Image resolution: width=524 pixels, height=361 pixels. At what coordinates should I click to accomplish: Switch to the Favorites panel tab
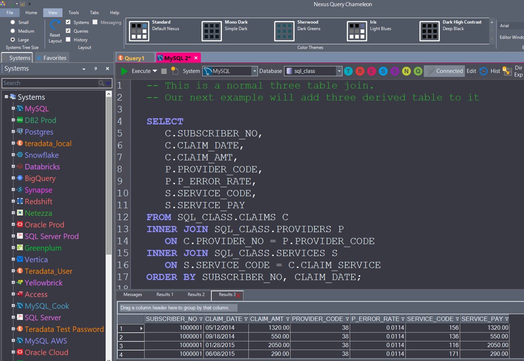pyautogui.click(x=51, y=58)
